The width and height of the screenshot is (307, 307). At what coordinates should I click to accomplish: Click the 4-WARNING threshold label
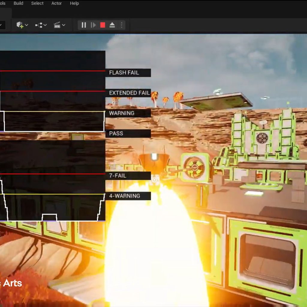[x=124, y=196]
